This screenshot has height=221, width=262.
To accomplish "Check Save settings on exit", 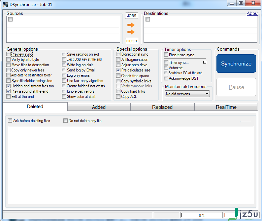I will 64,54.
